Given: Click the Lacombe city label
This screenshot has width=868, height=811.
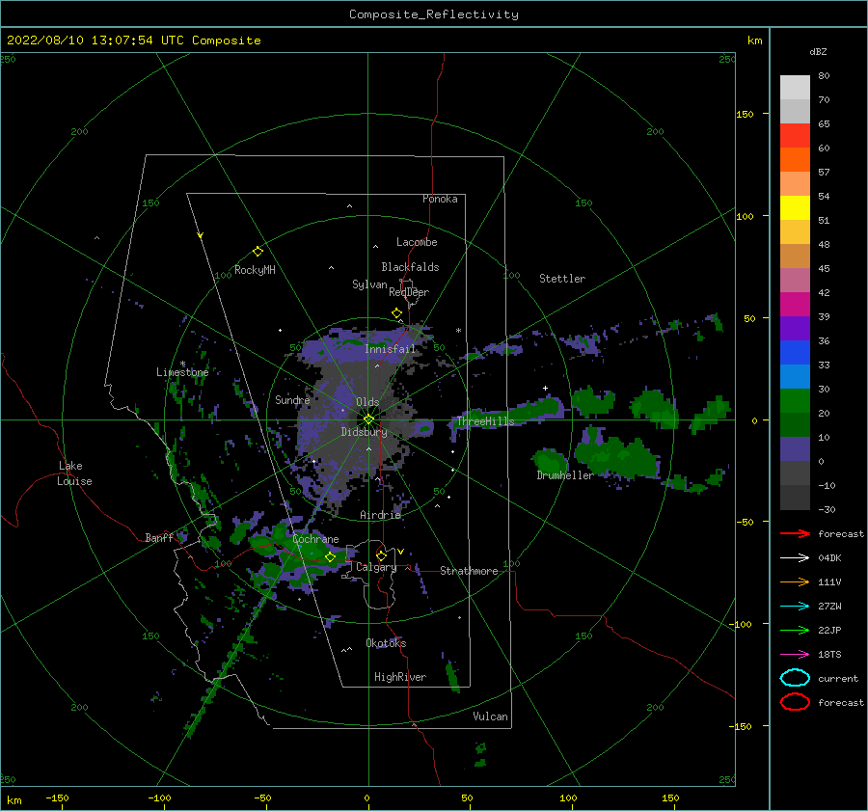Looking at the screenshot, I should pos(417,242).
